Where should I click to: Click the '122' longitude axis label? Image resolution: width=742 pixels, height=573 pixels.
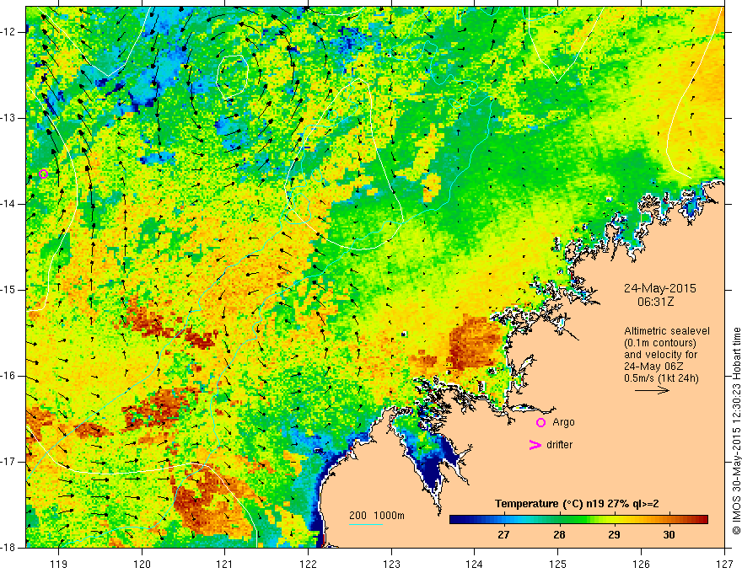click(308, 564)
